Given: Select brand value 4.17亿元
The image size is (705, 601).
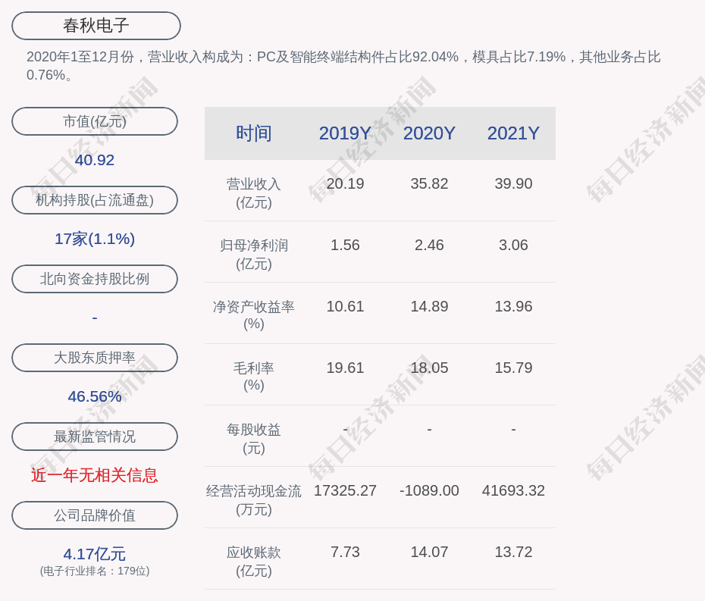Looking at the screenshot, I should 95,554.
